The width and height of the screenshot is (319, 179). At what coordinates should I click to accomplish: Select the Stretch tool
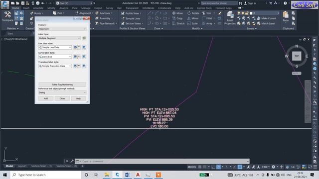[178, 23]
